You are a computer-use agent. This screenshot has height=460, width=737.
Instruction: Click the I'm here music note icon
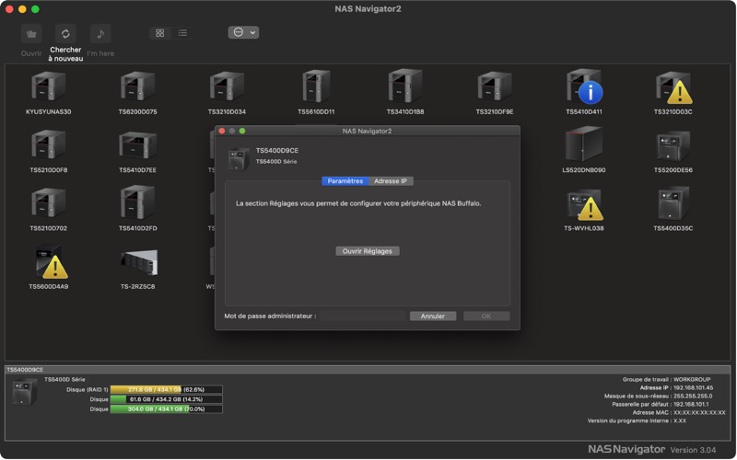pos(100,34)
